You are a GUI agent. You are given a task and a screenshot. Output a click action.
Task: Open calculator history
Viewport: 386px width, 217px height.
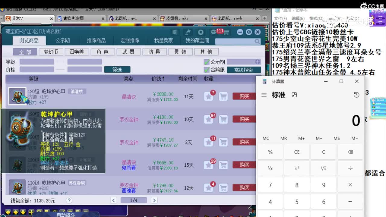[x=356, y=95]
